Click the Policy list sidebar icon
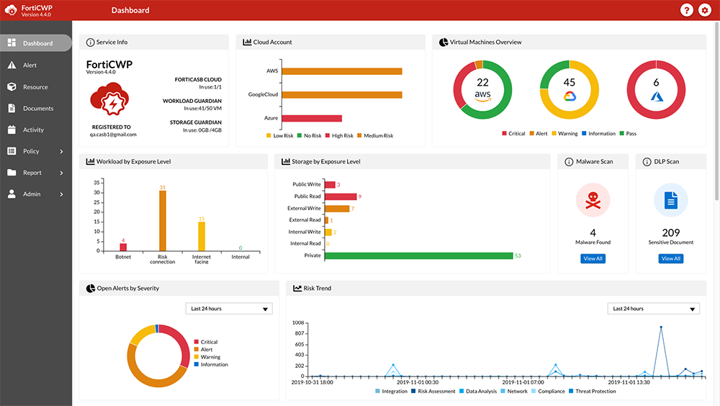Image resolution: width=720 pixels, height=406 pixels. point(12,150)
